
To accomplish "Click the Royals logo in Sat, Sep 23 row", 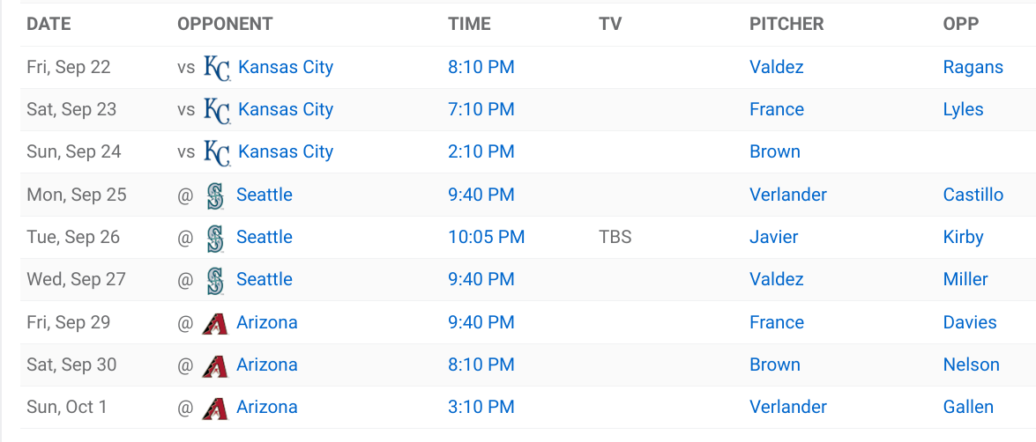I will click(217, 109).
